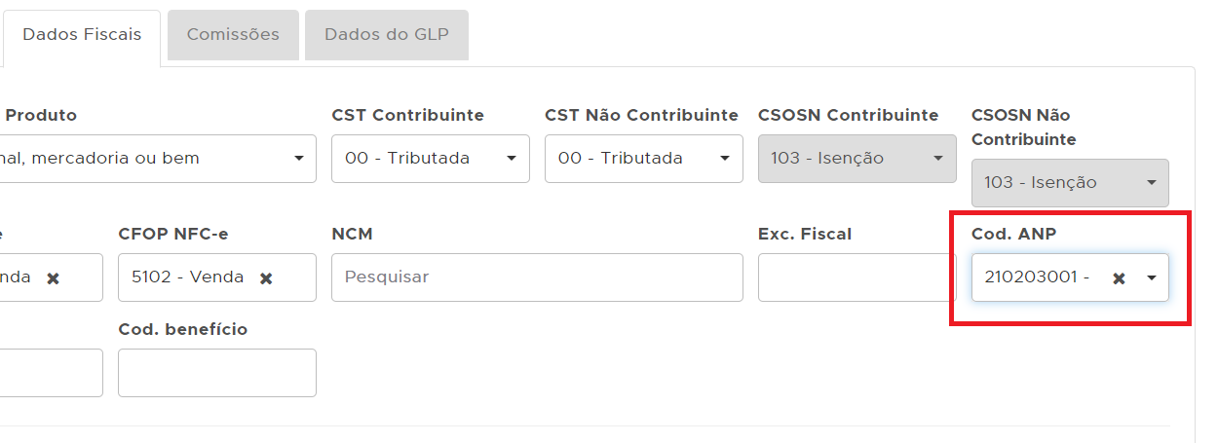Switch to the Comissões tab
Screen dimensions: 1218x443
click(x=233, y=35)
